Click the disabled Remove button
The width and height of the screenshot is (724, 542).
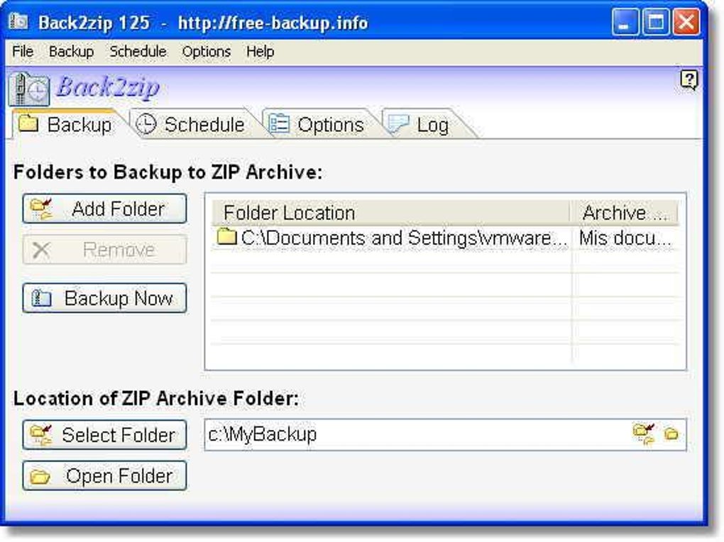(105, 250)
